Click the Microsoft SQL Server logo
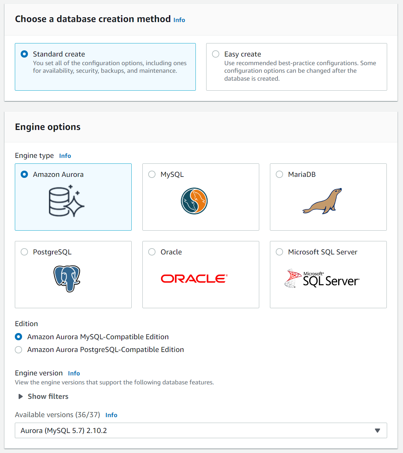Screen dimensions: 403x453 coord(322,279)
